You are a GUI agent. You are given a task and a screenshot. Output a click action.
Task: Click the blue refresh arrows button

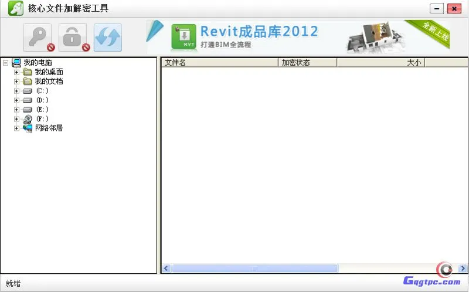click(x=108, y=38)
